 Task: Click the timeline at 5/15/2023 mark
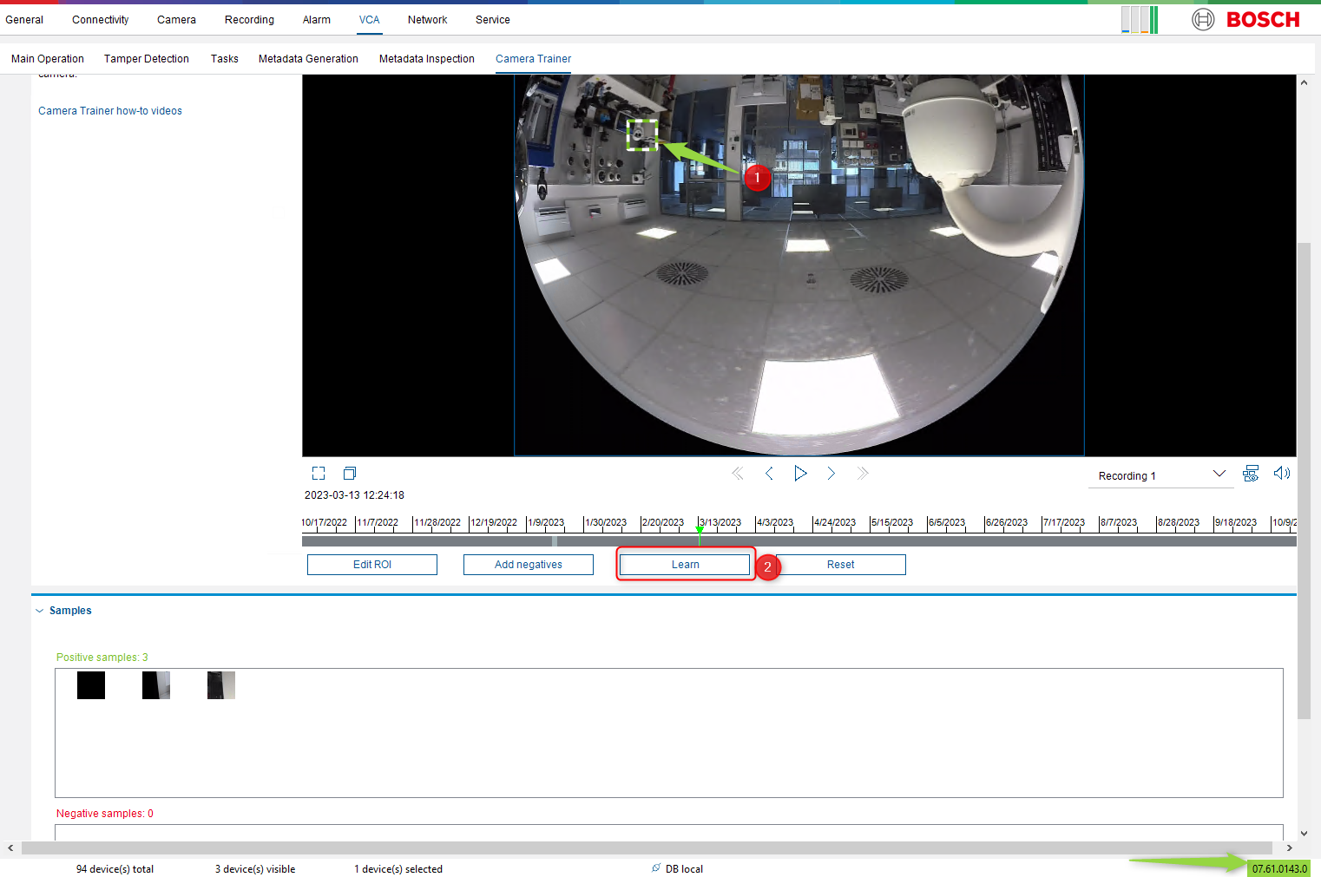[891, 523]
